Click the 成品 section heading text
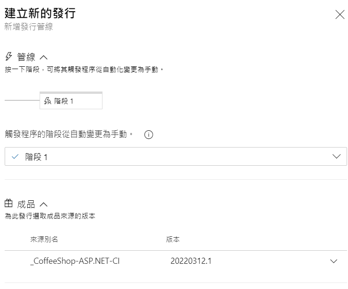Image resolution: width=348 pixels, height=289 pixels. [x=26, y=204]
